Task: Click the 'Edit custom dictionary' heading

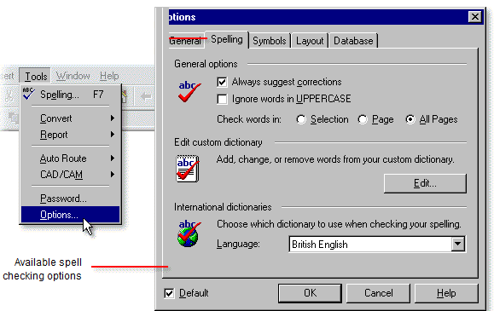Action: coord(218,142)
